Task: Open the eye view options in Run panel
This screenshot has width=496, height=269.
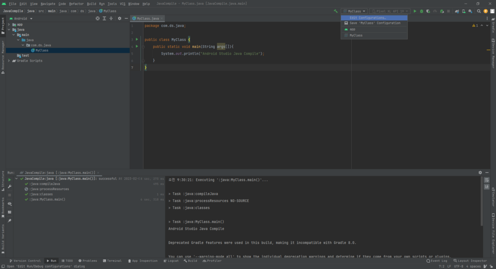Action: pyautogui.click(x=10, y=204)
